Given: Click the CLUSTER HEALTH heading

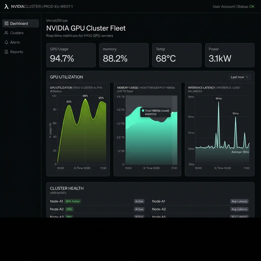Looking at the screenshot, I should (67, 188).
